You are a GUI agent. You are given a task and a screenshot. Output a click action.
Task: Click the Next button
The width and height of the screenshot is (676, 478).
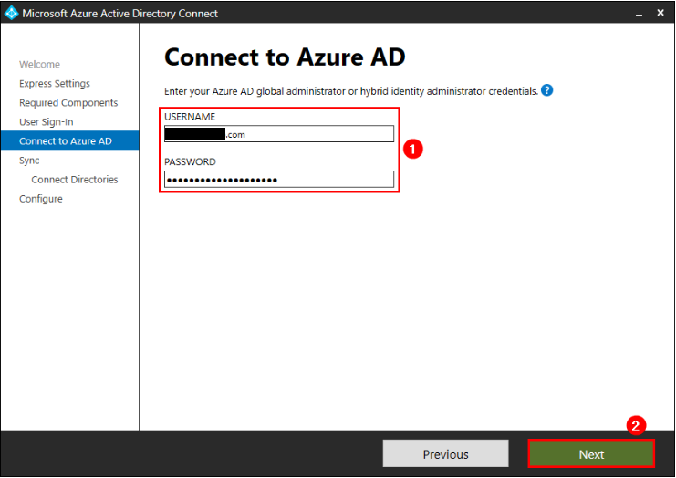point(591,454)
